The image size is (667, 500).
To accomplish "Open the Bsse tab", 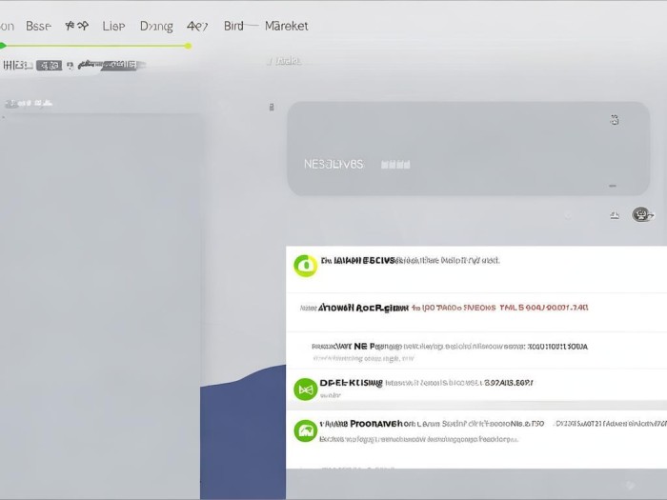I will pos(38,26).
